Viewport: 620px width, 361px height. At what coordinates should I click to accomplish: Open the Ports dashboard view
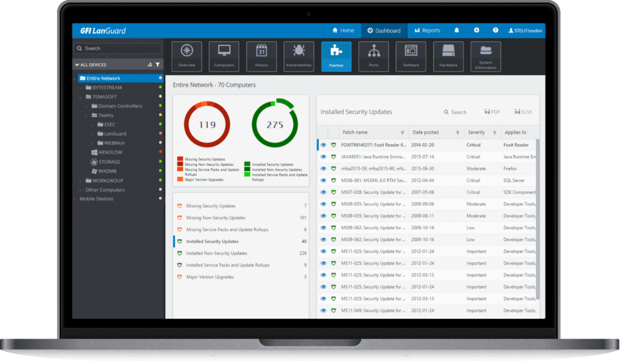pyautogui.click(x=374, y=56)
